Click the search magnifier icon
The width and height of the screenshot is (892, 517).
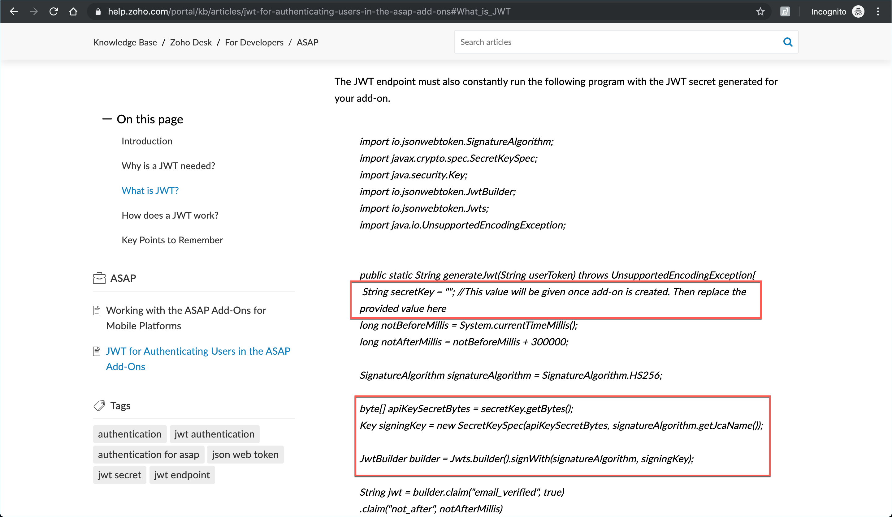pyautogui.click(x=788, y=42)
